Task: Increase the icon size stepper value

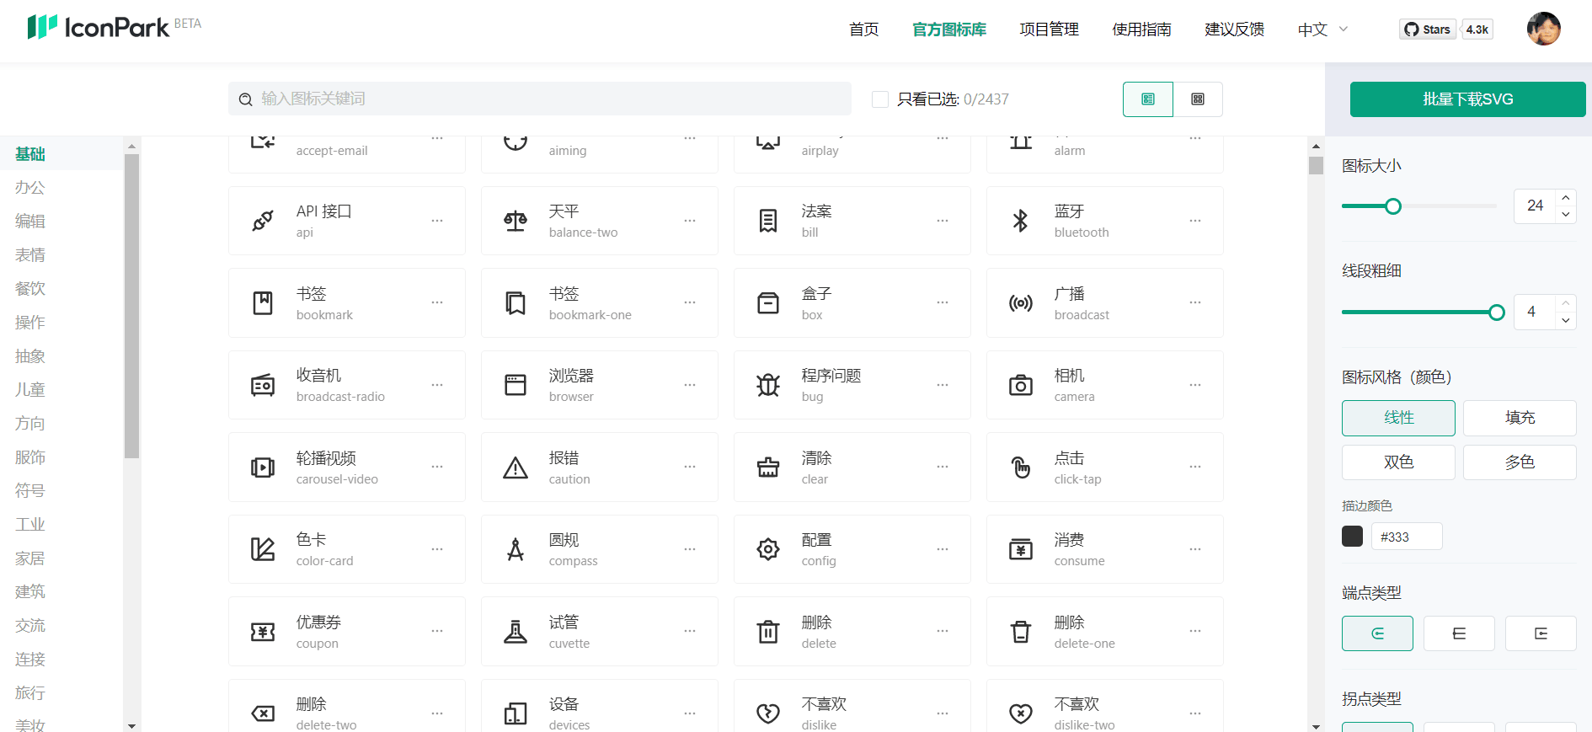Action: tap(1565, 198)
